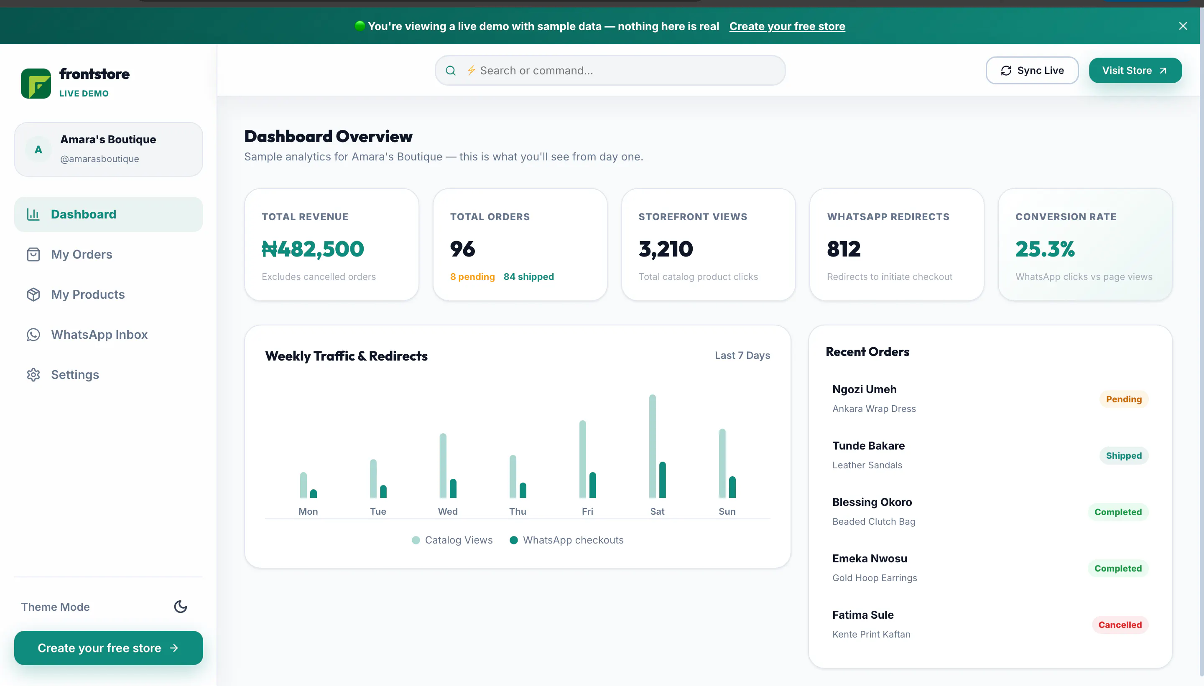This screenshot has width=1204, height=686.
Task: Click the Sync Live refresh arrows icon
Action: tap(1006, 71)
